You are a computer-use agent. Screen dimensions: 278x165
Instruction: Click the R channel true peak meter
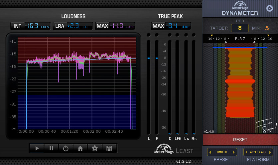(x=157, y=87)
